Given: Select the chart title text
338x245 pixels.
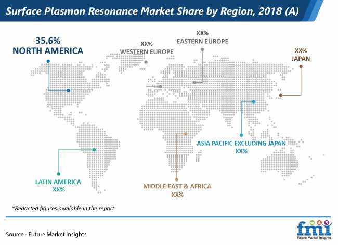Looking at the screenshot, I should pyautogui.click(x=152, y=11).
